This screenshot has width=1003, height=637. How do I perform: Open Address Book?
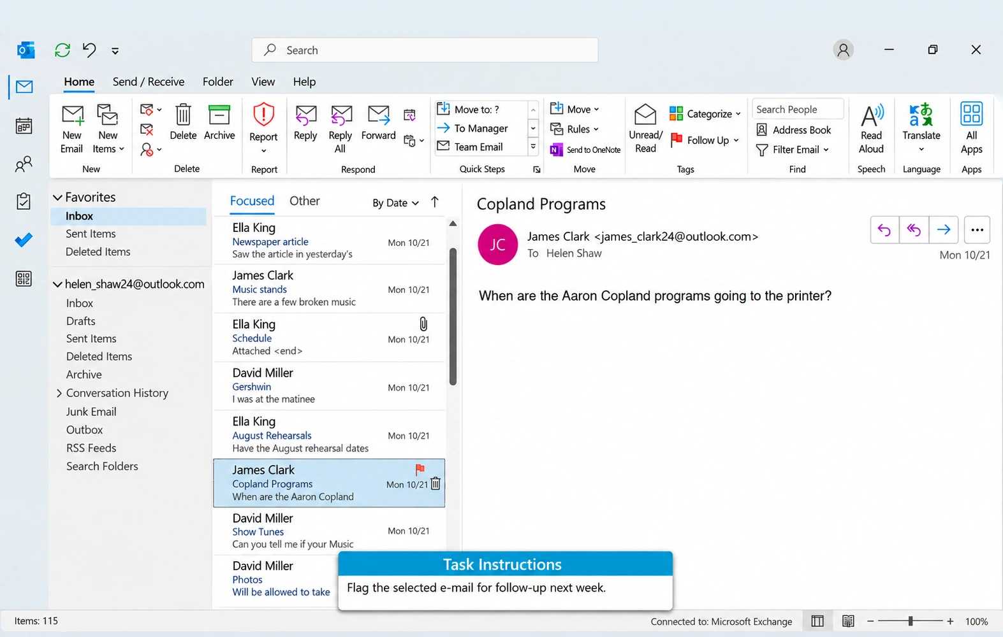(794, 130)
